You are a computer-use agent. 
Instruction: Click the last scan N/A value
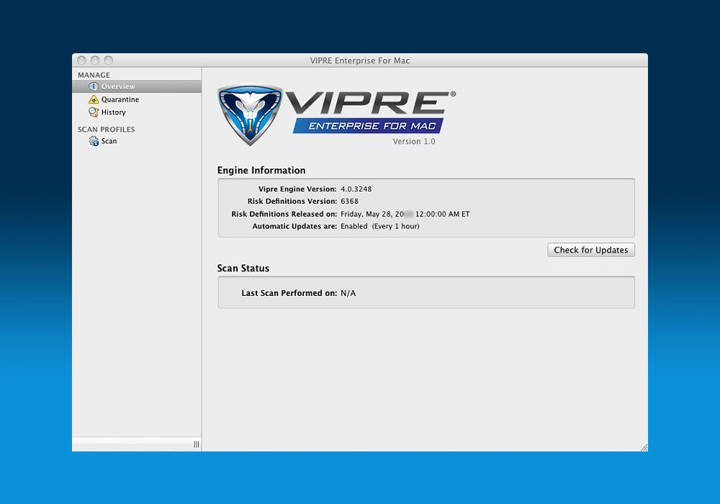(x=348, y=293)
